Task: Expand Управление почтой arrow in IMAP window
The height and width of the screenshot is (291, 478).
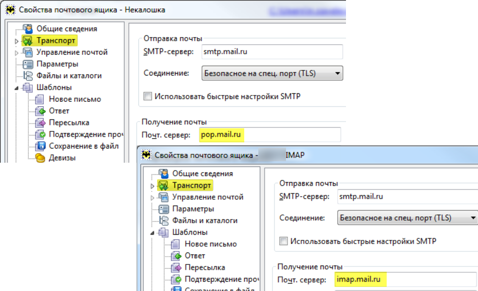Action: coord(152,198)
